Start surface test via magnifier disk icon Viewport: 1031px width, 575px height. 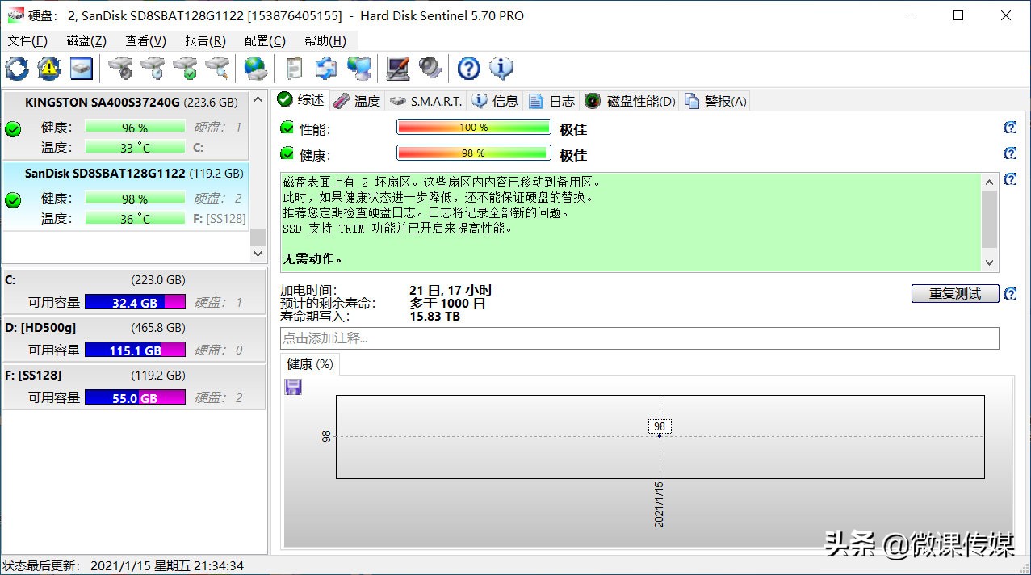216,69
